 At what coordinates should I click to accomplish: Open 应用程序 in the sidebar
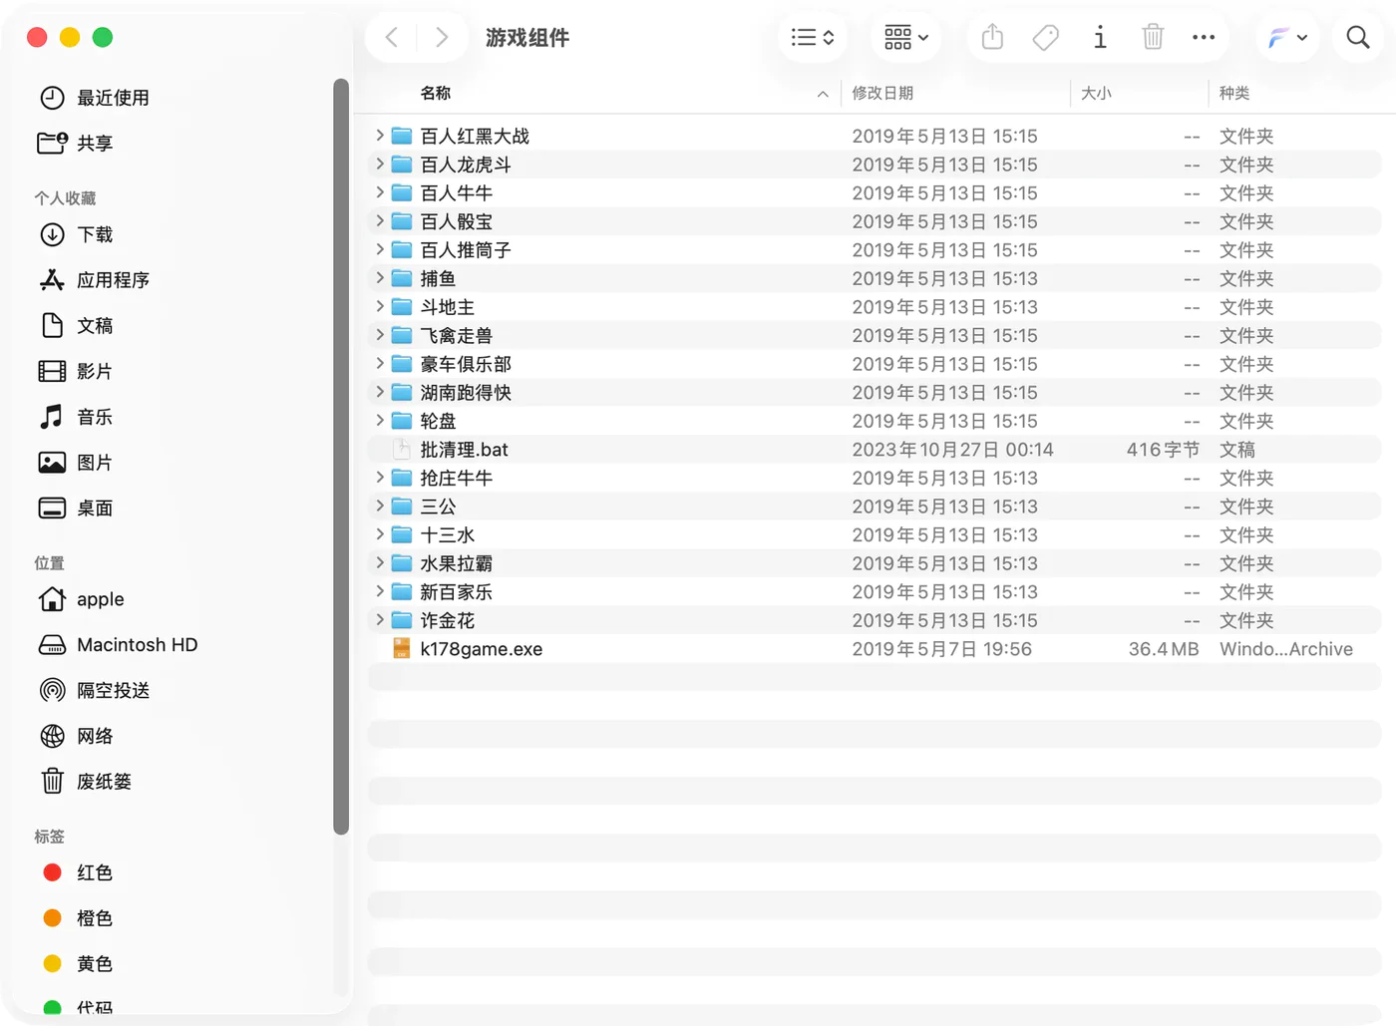pyautogui.click(x=94, y=280)
